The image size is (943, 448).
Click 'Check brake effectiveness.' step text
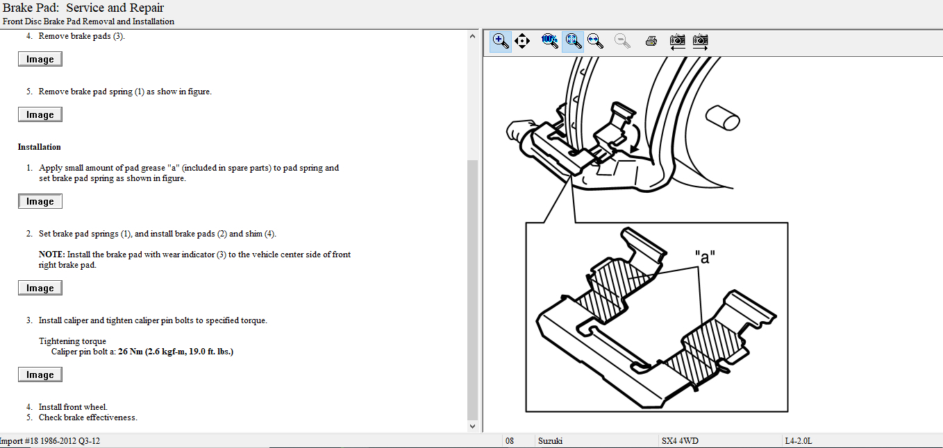88,417
